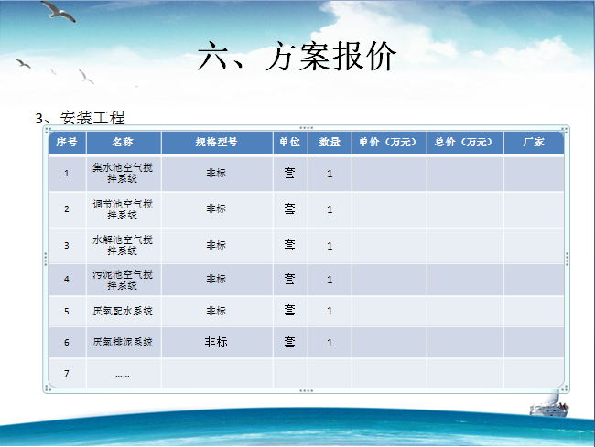
Task: Click 套 unit in the 调节池空气搅拌系统 row
Action: point(290,208)
